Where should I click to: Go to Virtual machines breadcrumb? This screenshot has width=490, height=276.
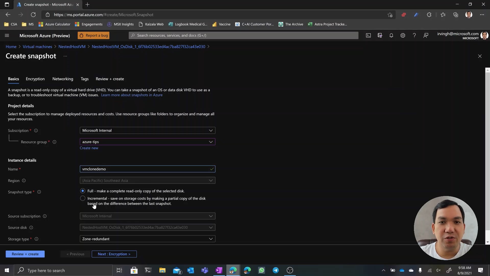point(37,47)
